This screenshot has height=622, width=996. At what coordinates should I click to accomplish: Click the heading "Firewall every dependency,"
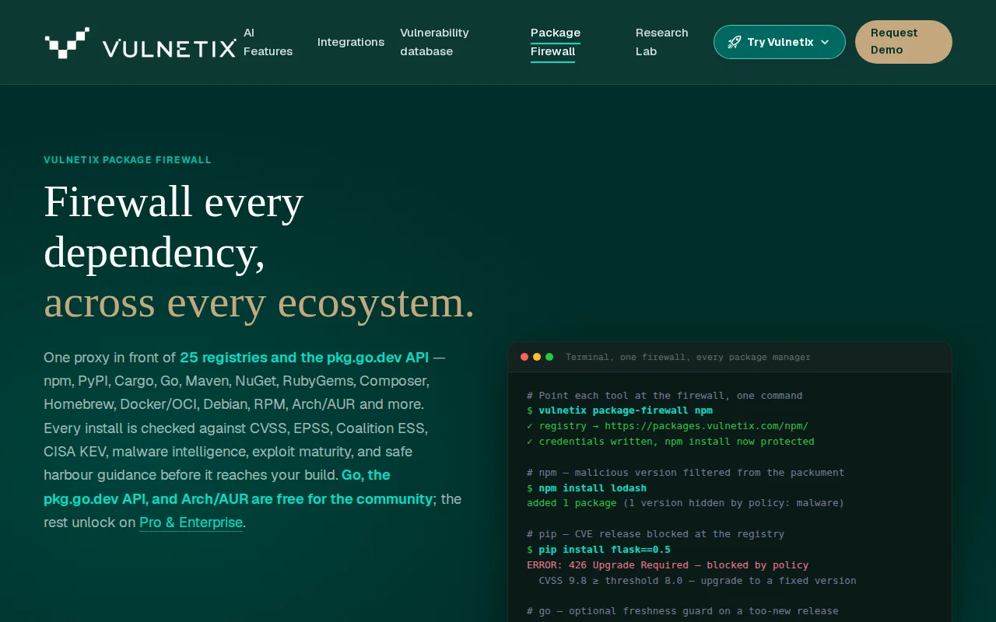174,226
